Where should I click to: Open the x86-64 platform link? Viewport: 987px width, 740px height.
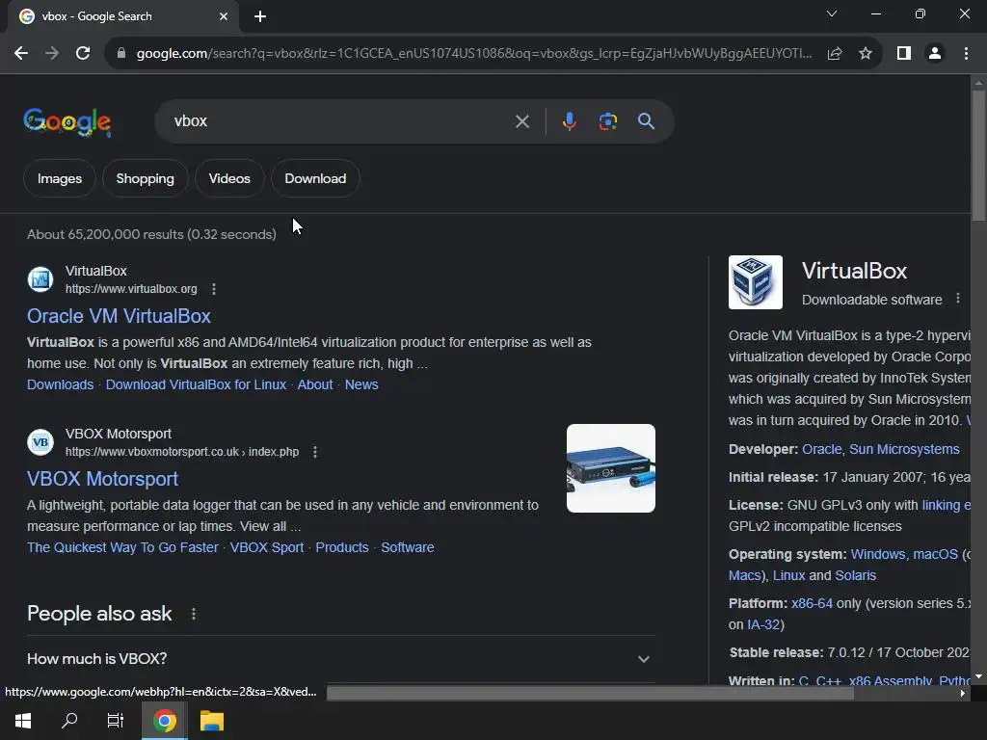[x=812, y=603]
